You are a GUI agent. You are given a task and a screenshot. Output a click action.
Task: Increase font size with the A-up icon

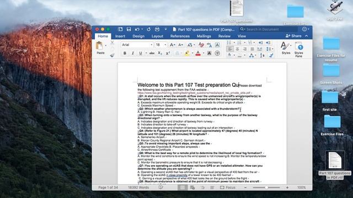pos(173,45)
